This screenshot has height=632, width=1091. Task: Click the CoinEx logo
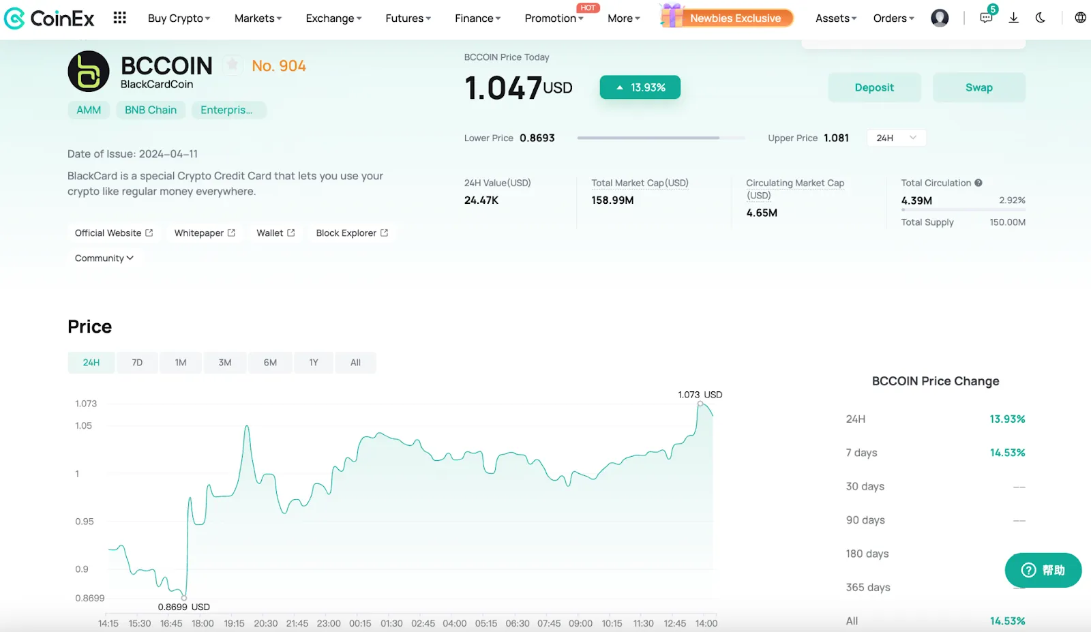point(49,18)
